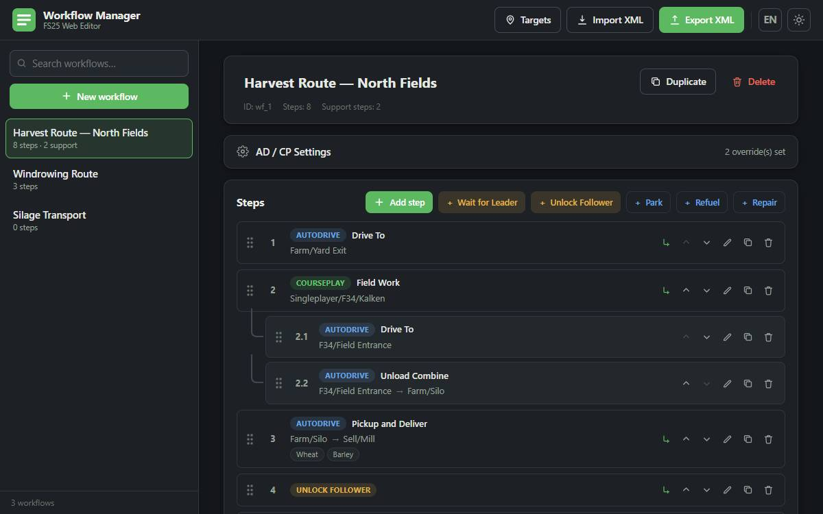Viewport: 823px width, 514px height.
Task: Move step 2 Field Work up
Action: (686, 291)
